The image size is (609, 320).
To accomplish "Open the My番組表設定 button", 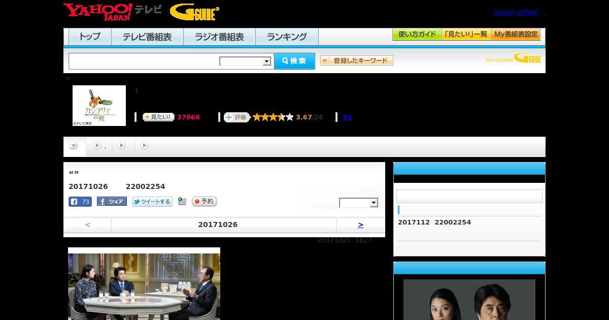I will point(516,35).
